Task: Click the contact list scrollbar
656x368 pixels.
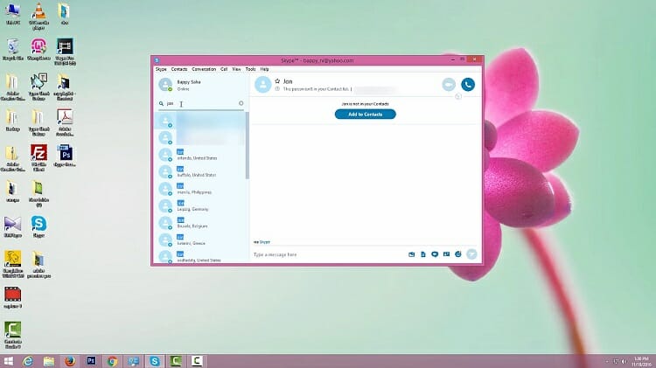Action: click(248, 145)
